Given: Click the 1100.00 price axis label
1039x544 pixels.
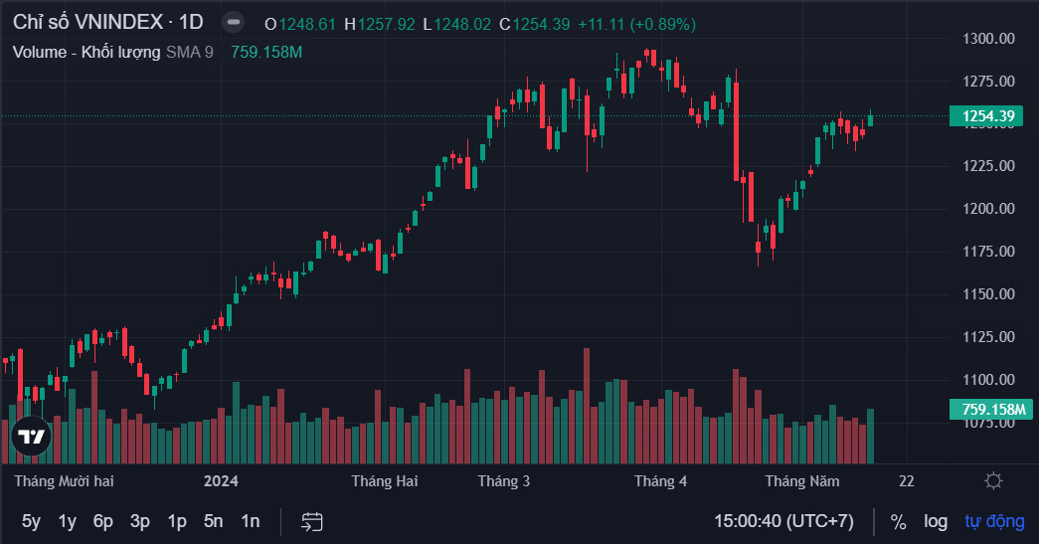Looking at the screenshot, I should 988,380.
